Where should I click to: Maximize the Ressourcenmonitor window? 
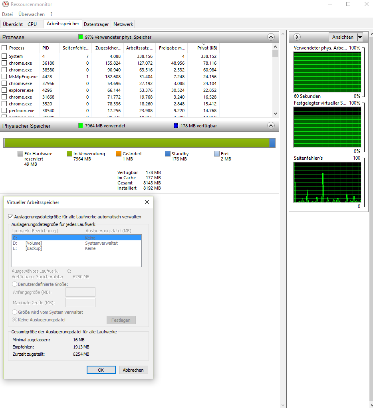pos(348,4)
